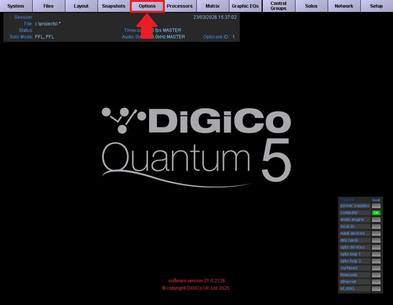The image size is (393, 305).
Task: Click the software version 21.0.2126 text
Action: click(197, 281)
